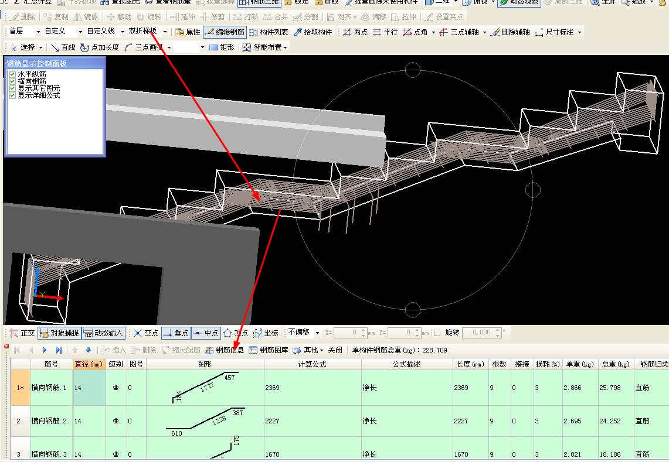This screenshot has width=669, height=462.
Task: Click the X offset input field
Action: 350,333
